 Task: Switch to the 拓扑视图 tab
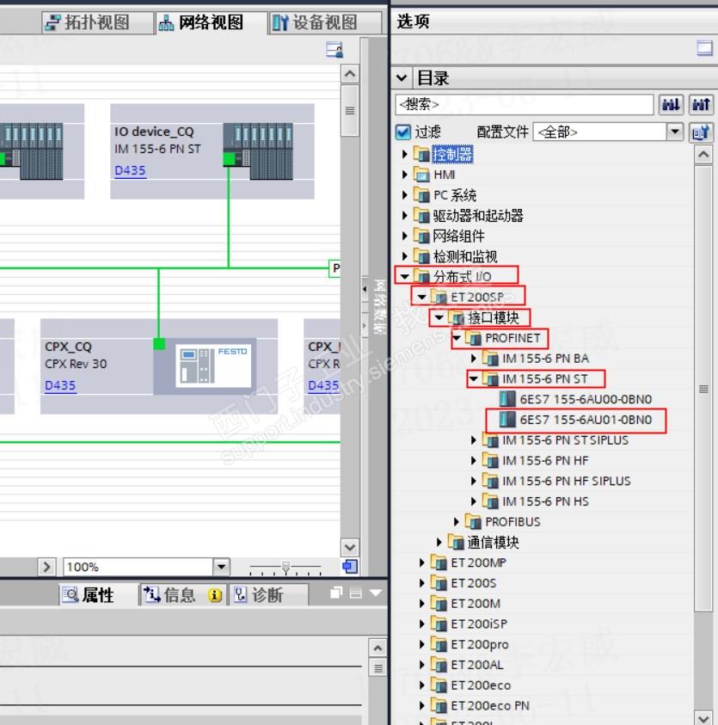click(97, 22)
